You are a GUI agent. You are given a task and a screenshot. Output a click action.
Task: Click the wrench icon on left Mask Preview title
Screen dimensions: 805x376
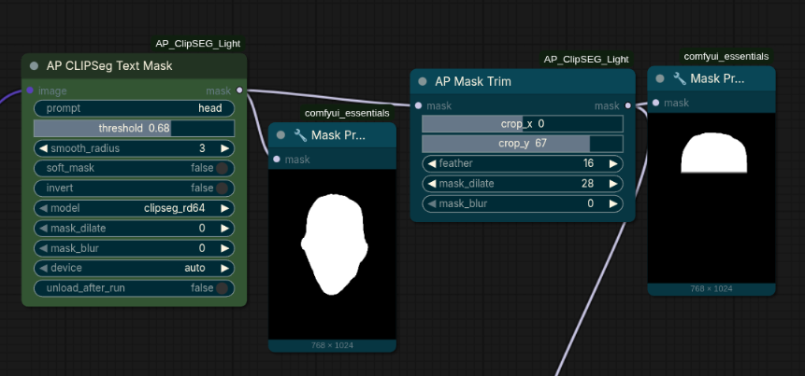coord(300,135)
